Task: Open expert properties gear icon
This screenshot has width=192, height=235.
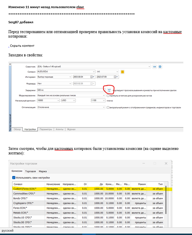Action: pos(160,67)
